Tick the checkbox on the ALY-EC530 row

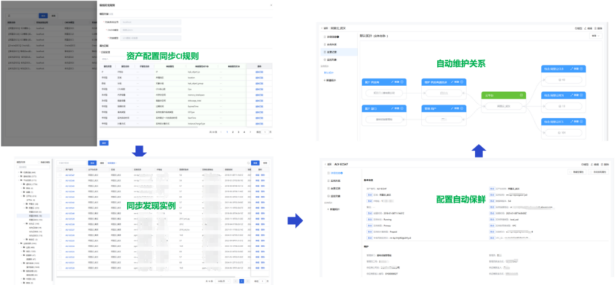(x=60, y=268)
